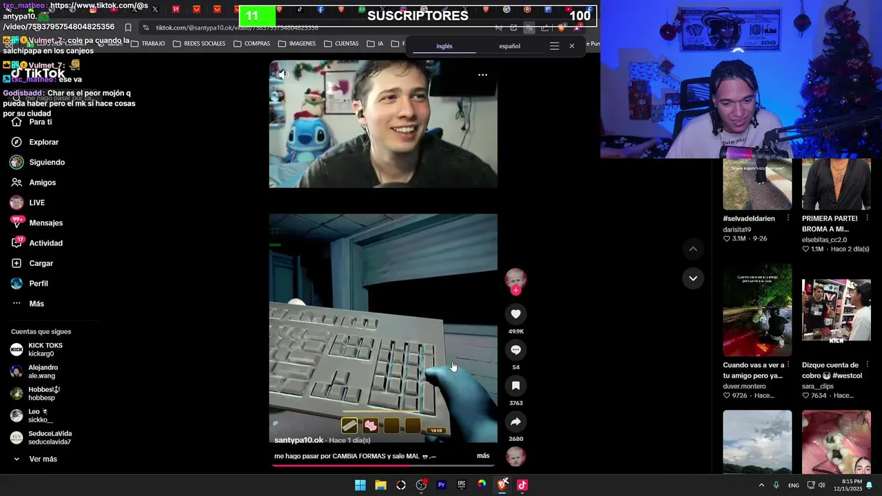This screenshot has width=882, height=496.
Task: Open the microphone tray icon
Action: pyautogui.click(x=777, y=485)
